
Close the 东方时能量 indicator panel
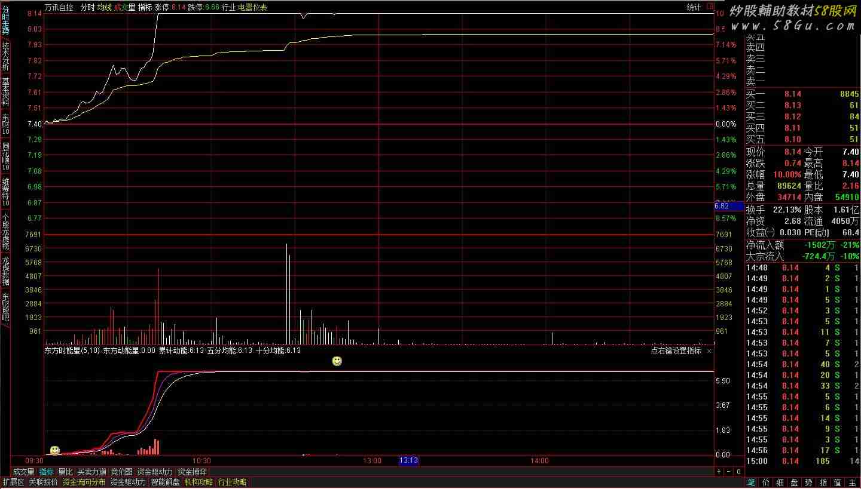709,351
